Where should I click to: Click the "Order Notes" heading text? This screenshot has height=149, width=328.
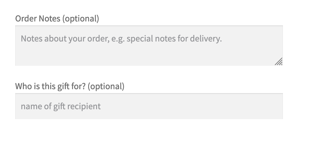38,19
